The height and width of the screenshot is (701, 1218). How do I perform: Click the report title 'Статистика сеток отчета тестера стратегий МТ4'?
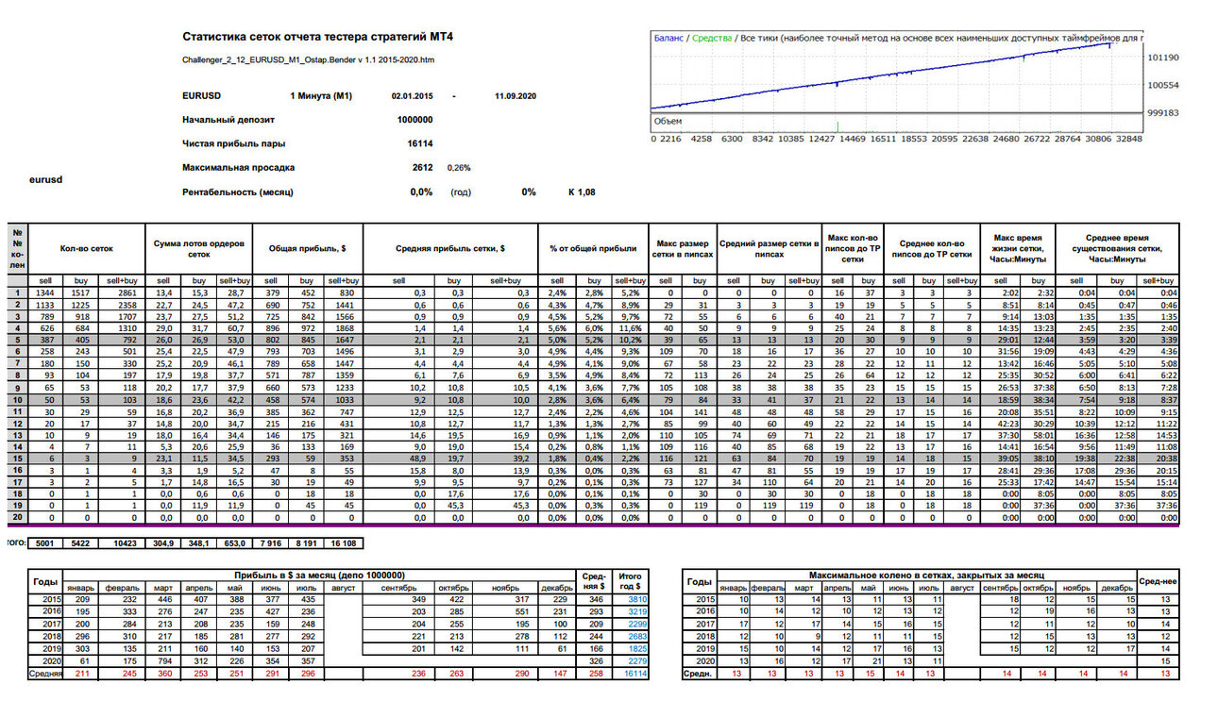[x=317, y=37]
